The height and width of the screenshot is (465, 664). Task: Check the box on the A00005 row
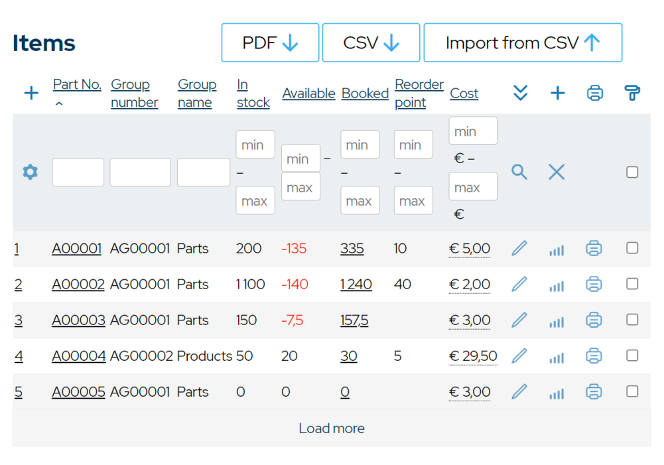point(631,392)
